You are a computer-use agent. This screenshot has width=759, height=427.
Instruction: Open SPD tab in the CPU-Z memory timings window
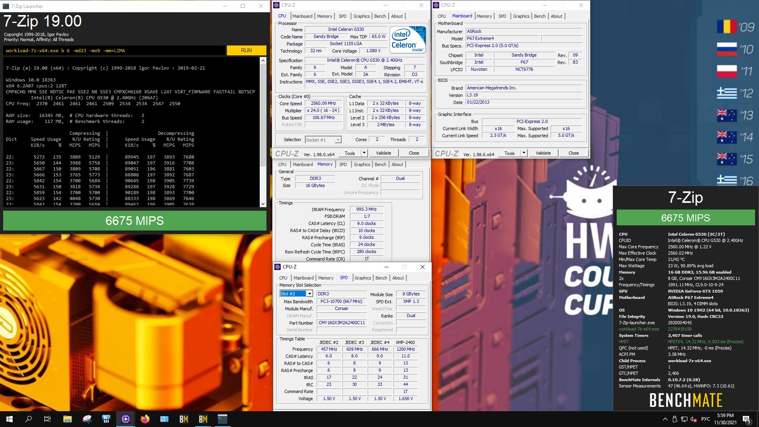click(x=343, y=164)
